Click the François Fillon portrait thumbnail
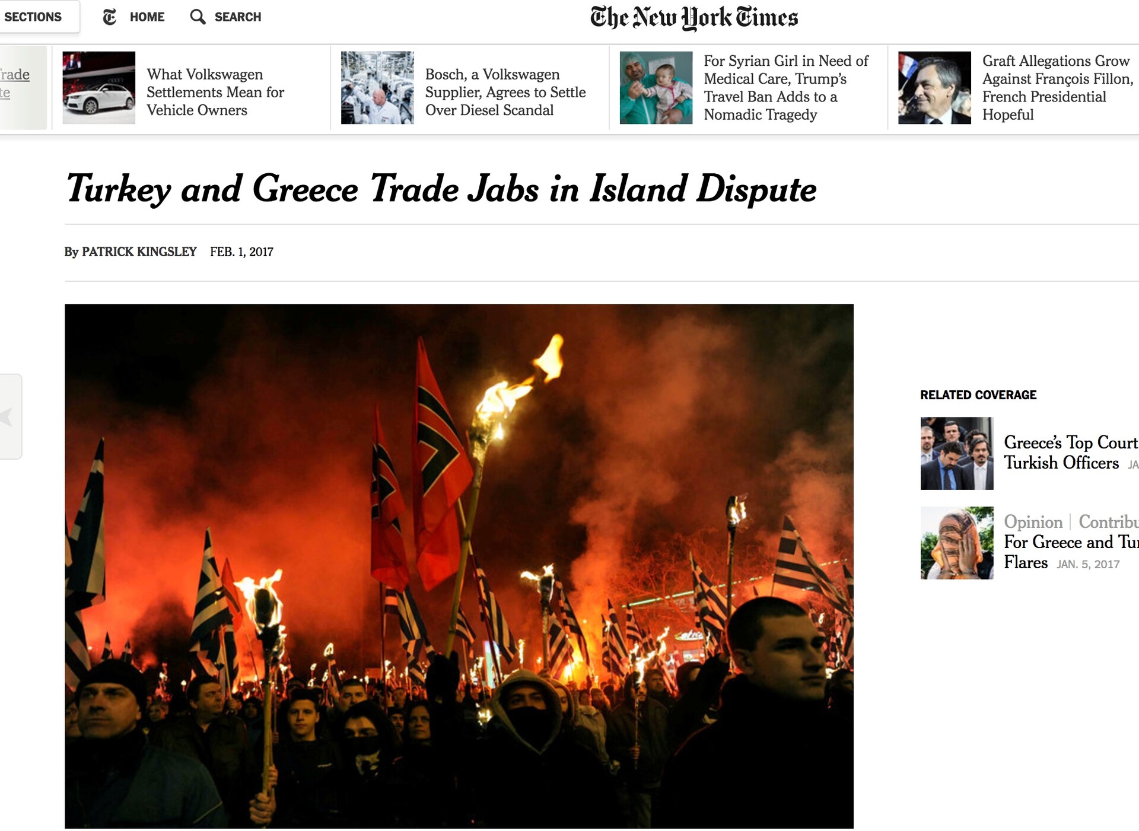This screenshot has width=1139, height=831. (934, 88)
